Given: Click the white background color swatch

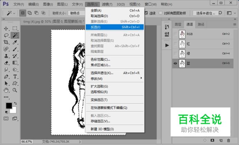Looking at the screenshot, I should (14, 111).
